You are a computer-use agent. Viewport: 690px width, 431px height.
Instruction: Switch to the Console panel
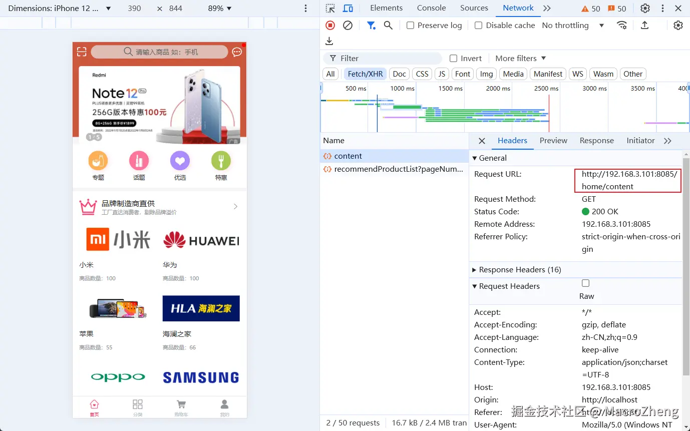click(431, 8)
